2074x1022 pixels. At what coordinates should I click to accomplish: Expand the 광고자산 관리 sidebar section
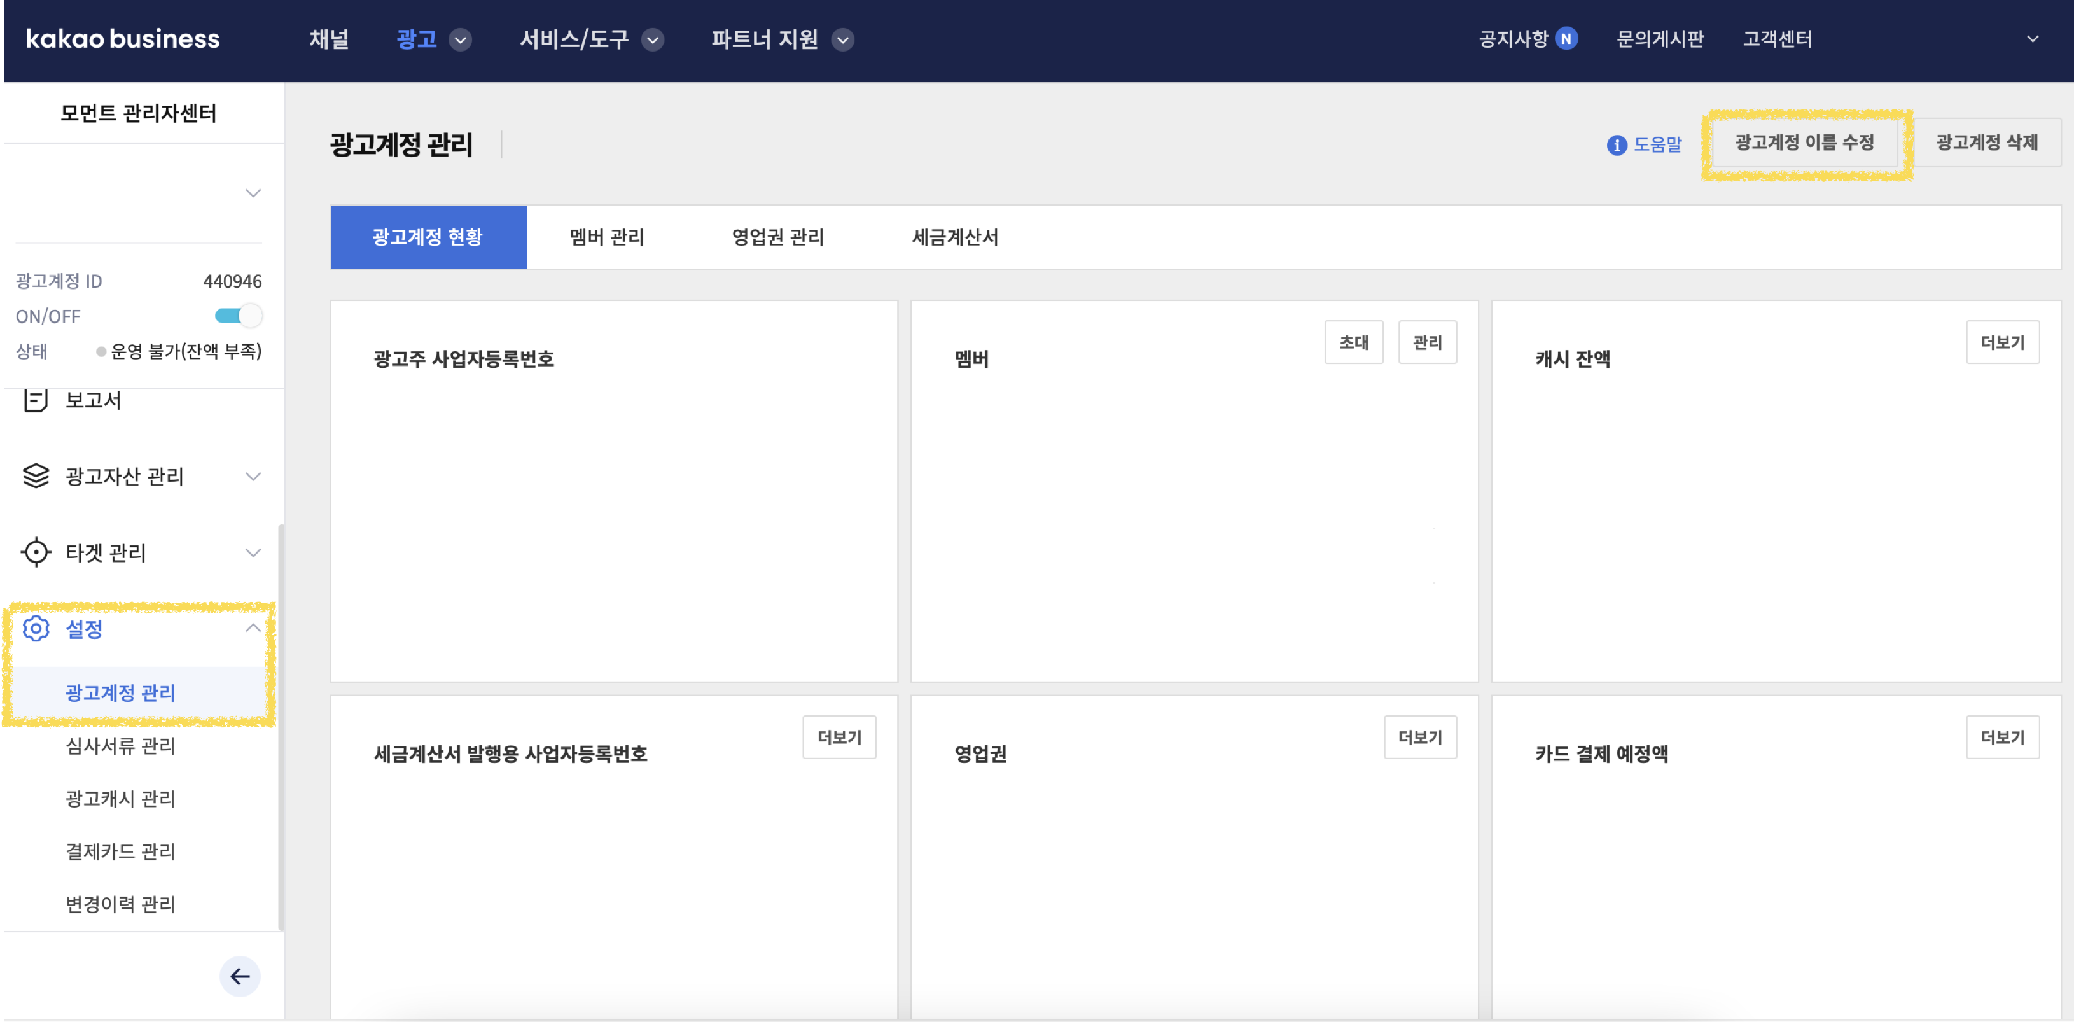click(253, 476)
